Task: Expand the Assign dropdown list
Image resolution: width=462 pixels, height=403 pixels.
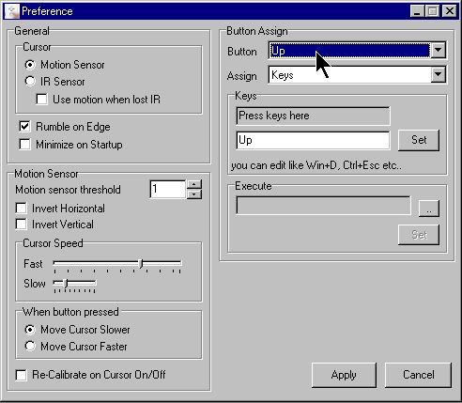Action: 438,74
